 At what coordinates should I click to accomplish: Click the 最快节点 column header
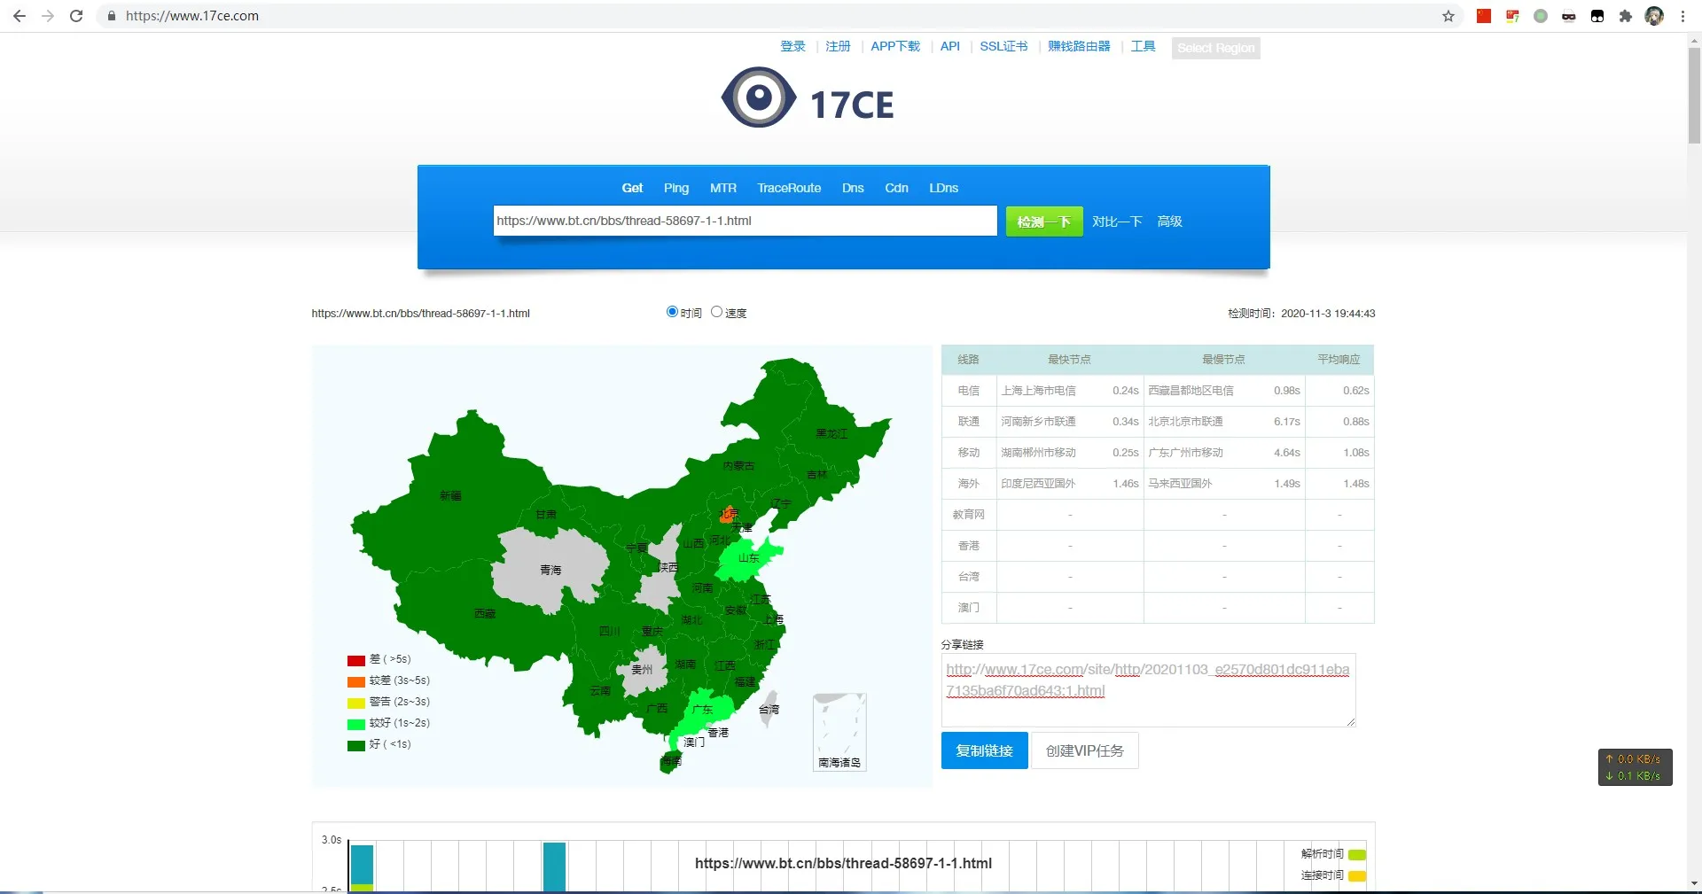click(1069, 360)
